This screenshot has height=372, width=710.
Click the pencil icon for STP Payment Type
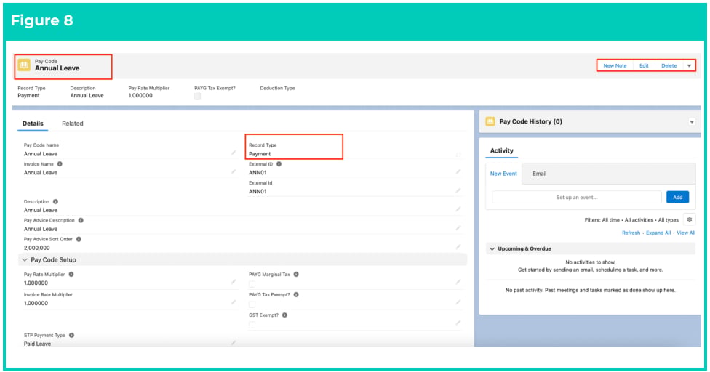(234, 343)
